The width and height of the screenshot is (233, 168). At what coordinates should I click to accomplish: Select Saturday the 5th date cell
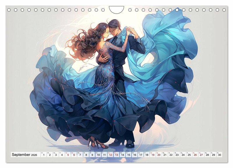coord(68,155)
